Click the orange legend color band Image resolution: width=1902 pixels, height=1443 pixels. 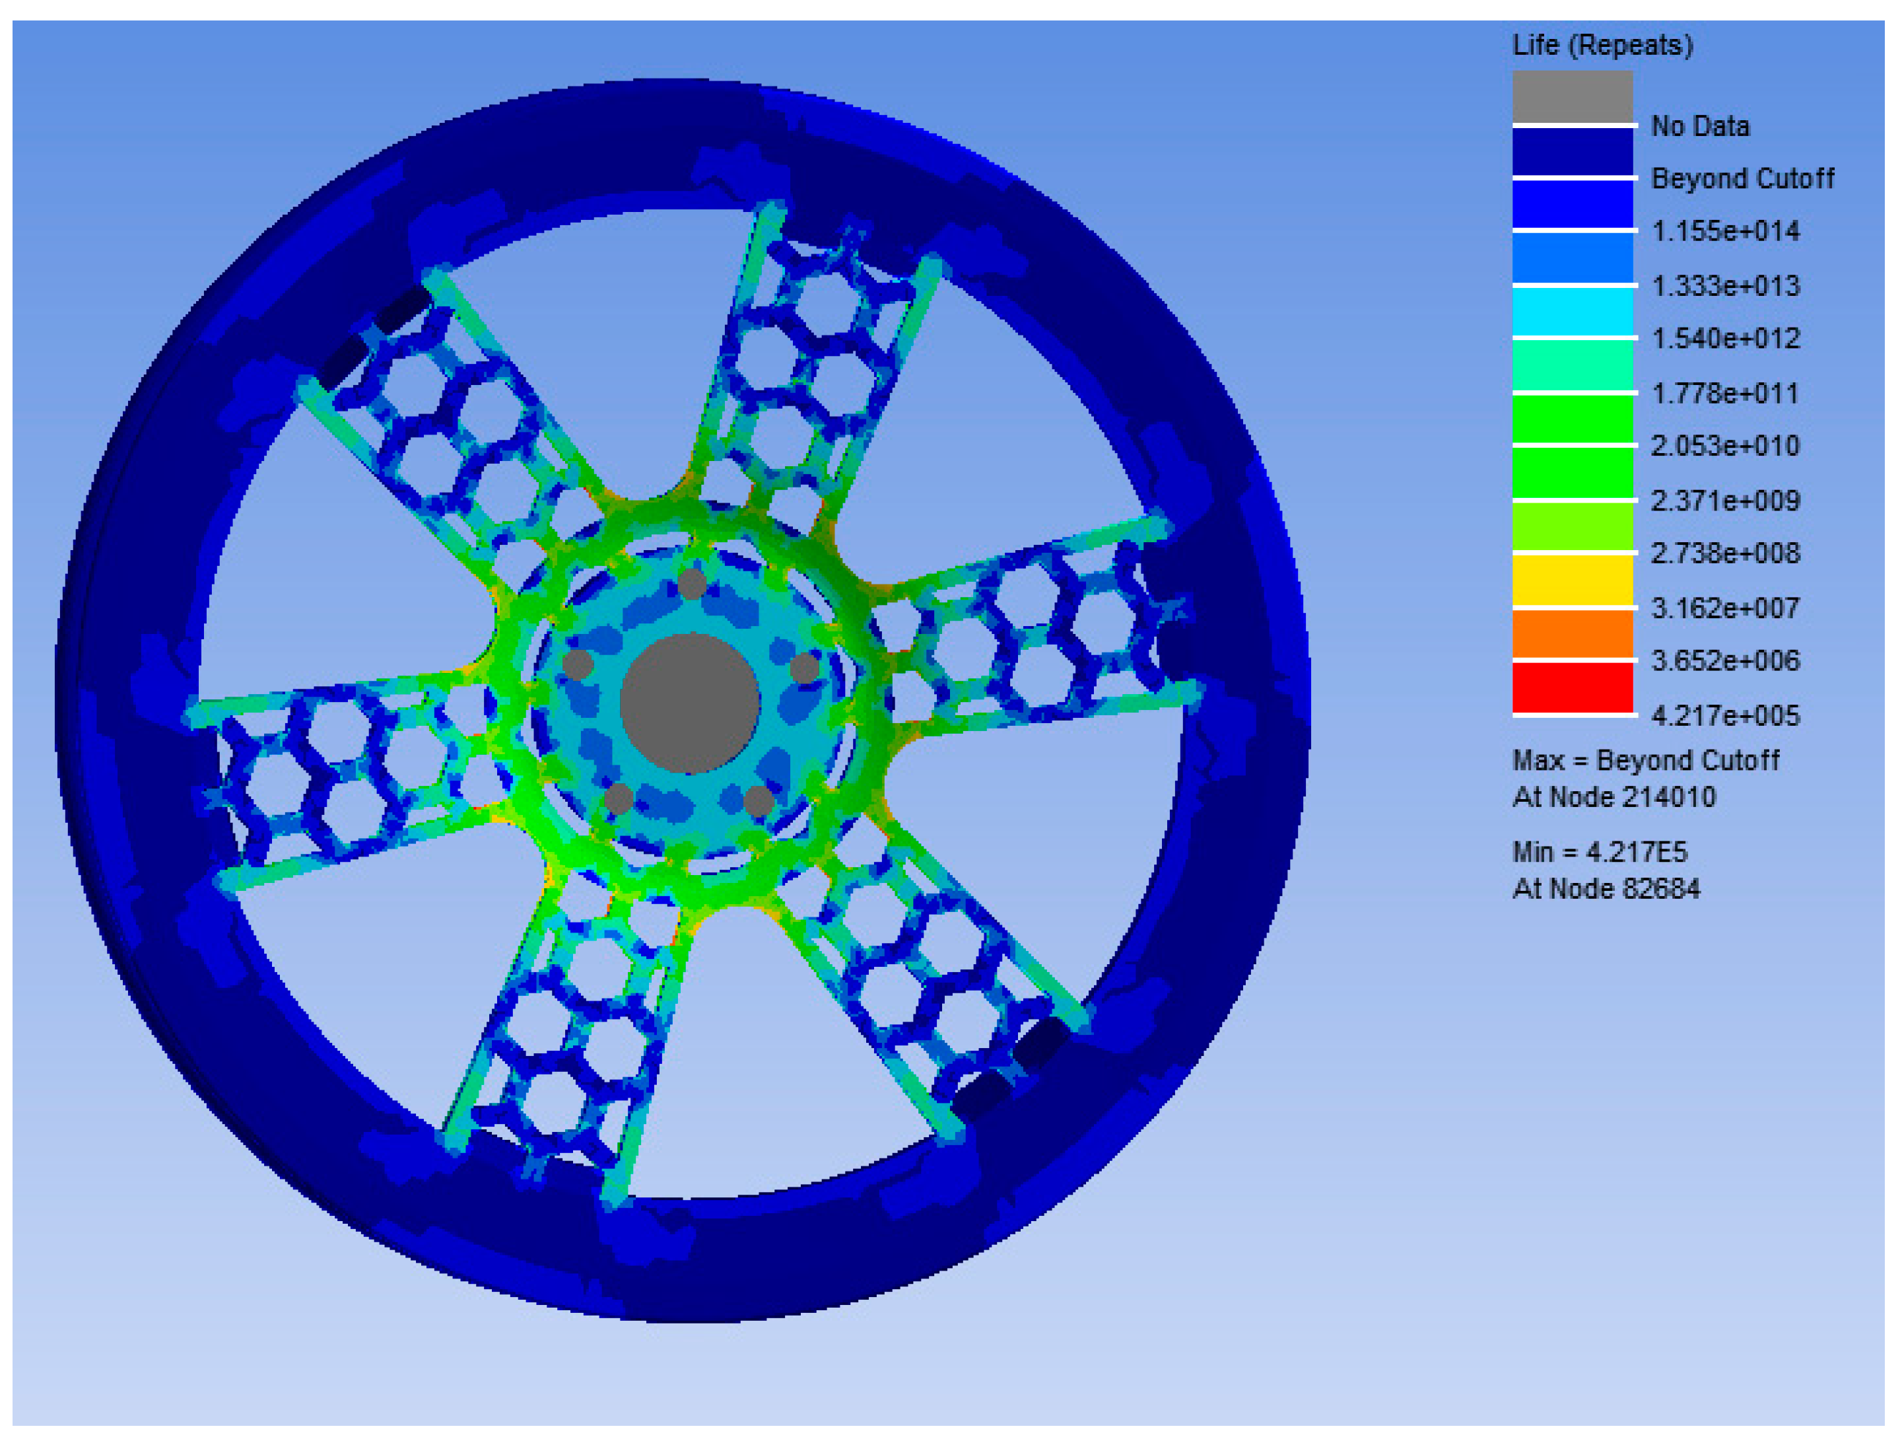[x=1572, y=634]
